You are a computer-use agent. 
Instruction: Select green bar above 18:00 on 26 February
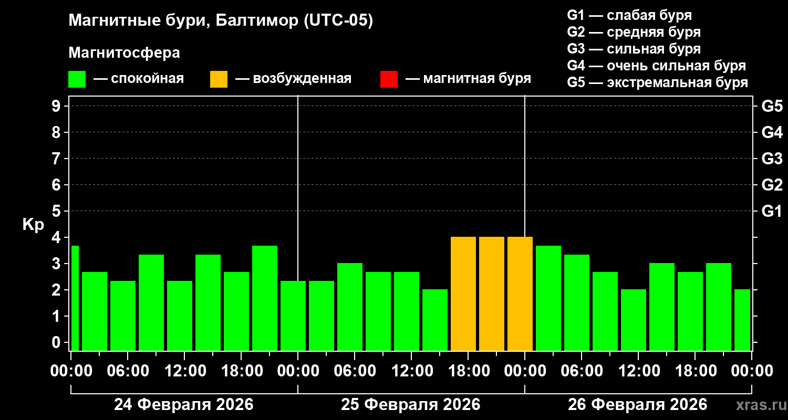(690, 311)
